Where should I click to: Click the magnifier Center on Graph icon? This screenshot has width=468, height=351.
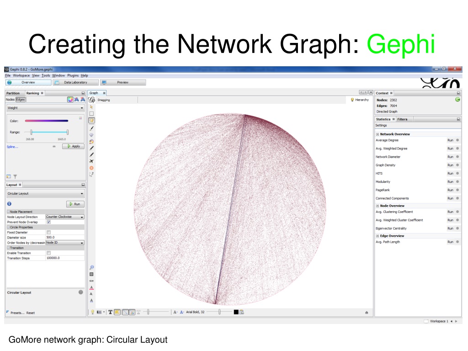point(91,267)
